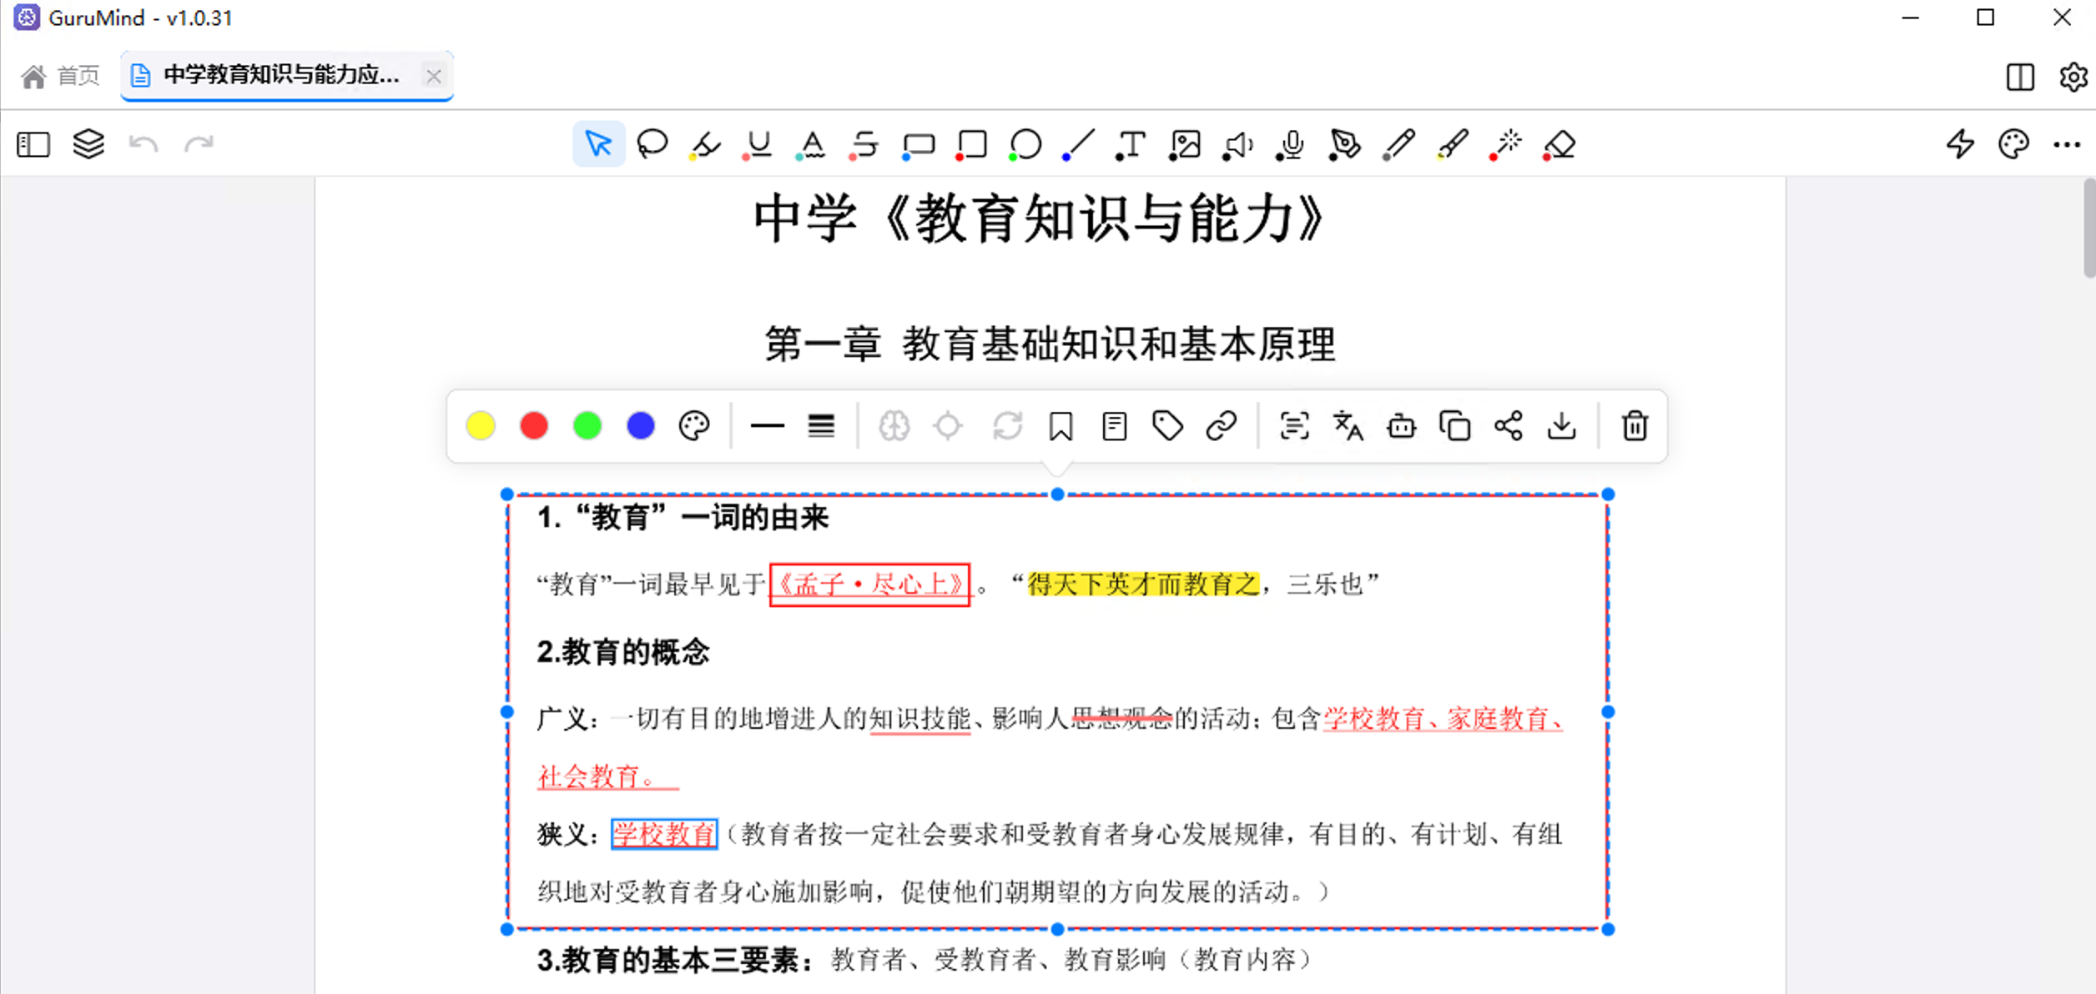Click the heading 2.教育的概念
This screenshot has height=994, width=2096.
pyautogui.click(x=622, y=652)
